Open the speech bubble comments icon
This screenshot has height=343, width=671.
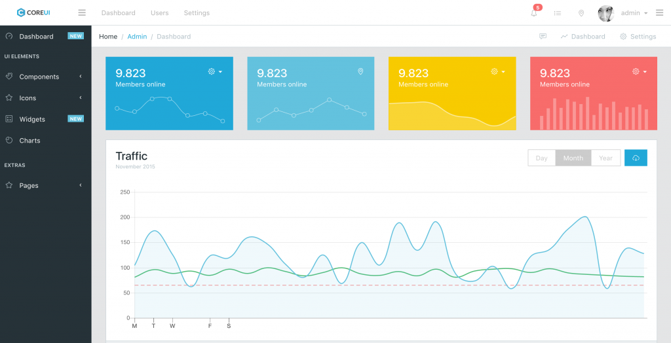tap(543, 37)
